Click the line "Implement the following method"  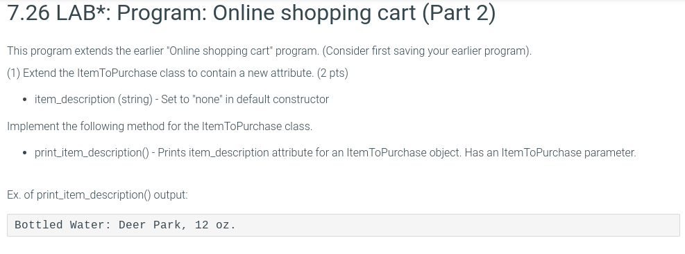tap(160, 127)
